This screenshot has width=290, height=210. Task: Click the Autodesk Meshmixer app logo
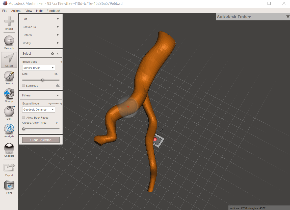click(x=5, y=3)
